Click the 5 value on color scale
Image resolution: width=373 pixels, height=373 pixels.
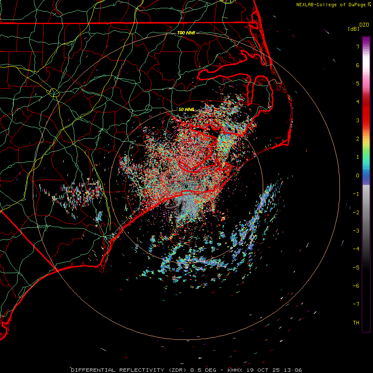(358, 83)
